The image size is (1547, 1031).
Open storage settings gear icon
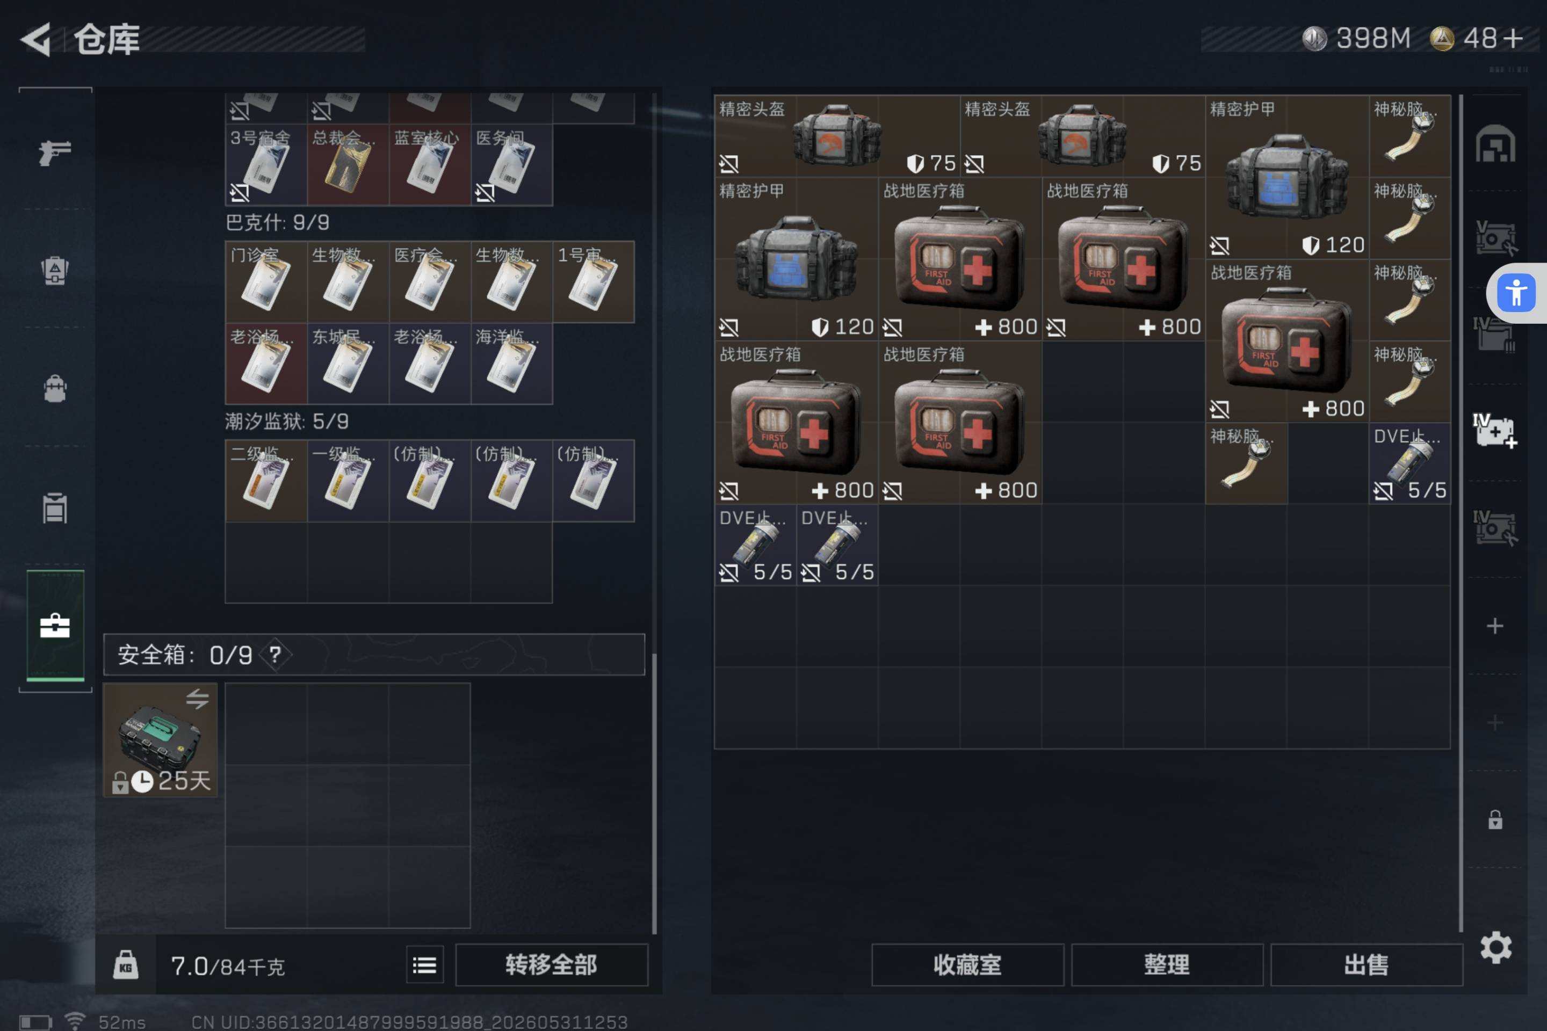coord(1495,947)
